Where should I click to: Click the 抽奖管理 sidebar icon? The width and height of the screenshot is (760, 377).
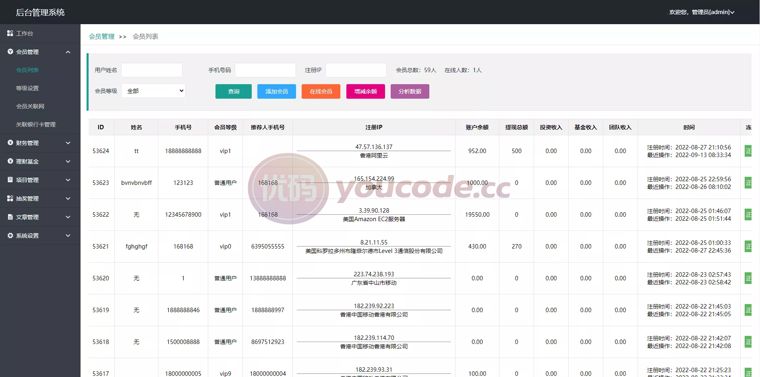[x=10, y=198]
